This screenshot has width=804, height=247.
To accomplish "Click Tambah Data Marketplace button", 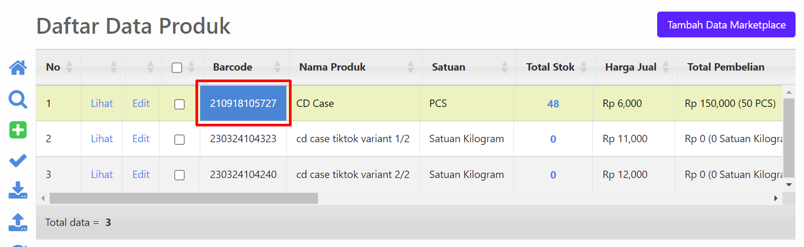I will pos(726,25).
